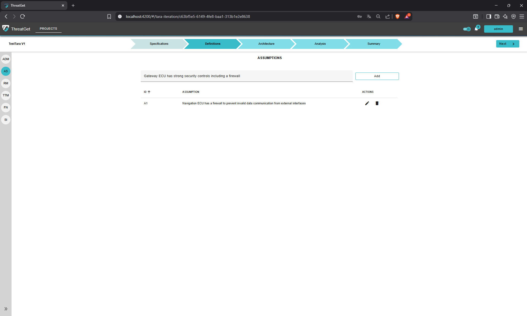Image resolution: width=527 pixels, height=316 pixels.
Task: Click the Add assumption button
Action: [377, 76]
